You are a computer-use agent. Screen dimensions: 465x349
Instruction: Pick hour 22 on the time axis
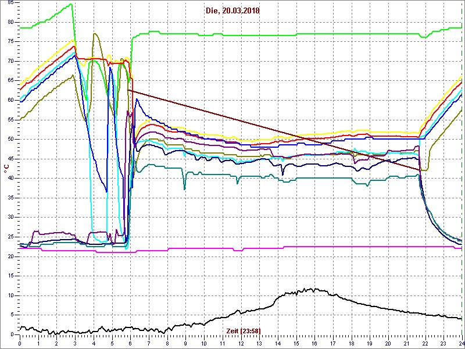[x=425, y=343]
